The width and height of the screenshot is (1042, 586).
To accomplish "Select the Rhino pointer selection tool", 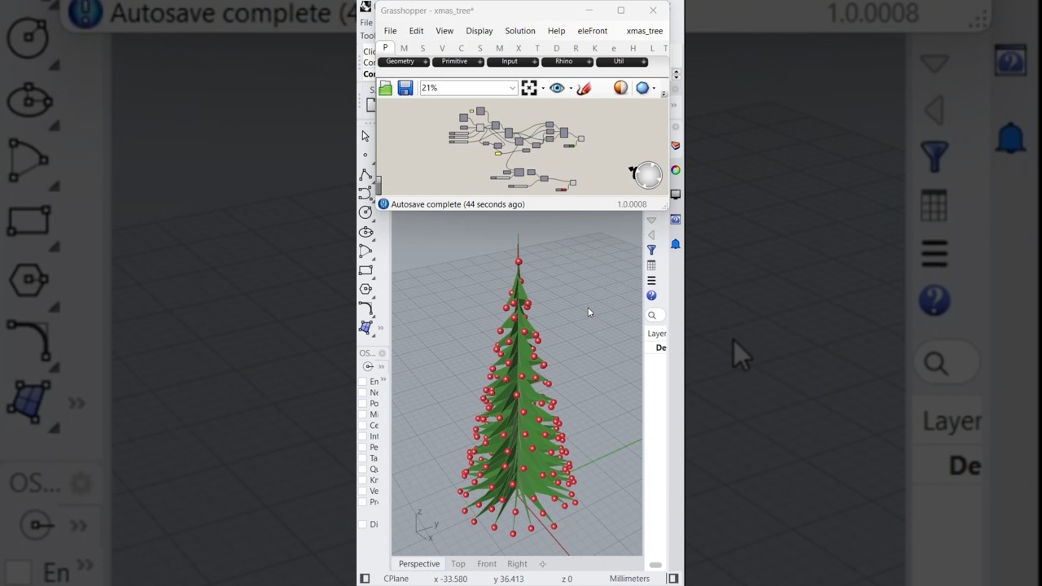I will pos(366,136).
